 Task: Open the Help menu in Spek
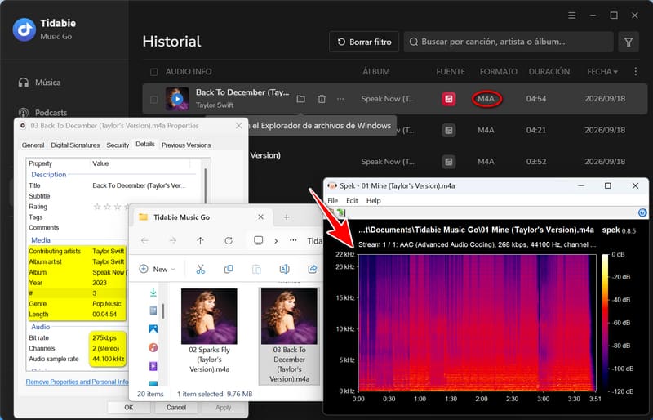374,201
